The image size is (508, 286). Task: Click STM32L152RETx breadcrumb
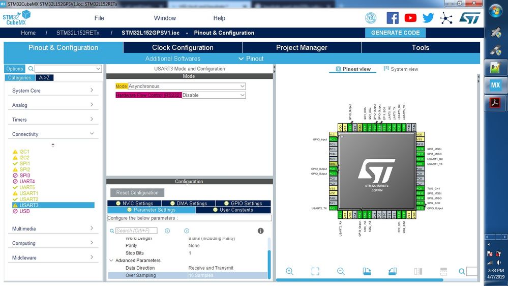click(78, 33)
